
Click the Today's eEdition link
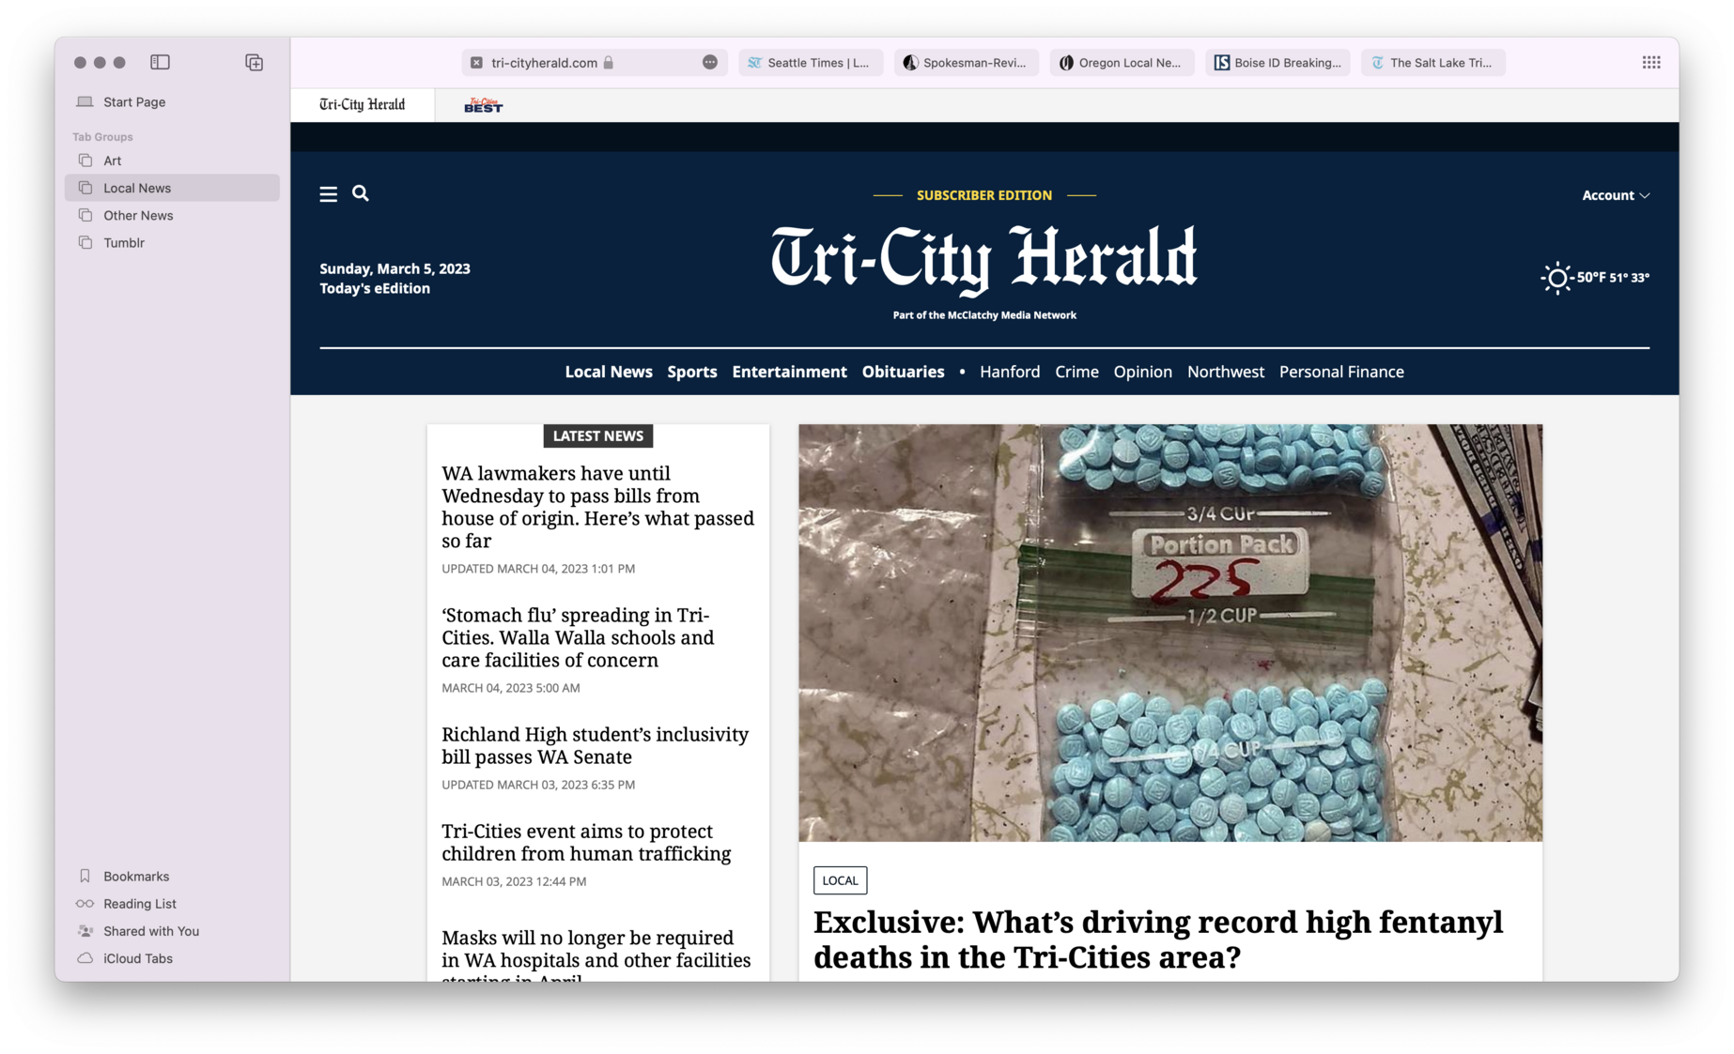[x=375, y=288]
